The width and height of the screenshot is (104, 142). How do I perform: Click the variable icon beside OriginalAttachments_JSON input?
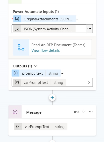click(x=17, y=19)
